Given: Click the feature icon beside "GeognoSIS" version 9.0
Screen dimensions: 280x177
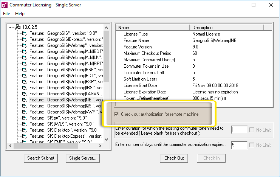Looking at the screenshot, I should [25, 33].
